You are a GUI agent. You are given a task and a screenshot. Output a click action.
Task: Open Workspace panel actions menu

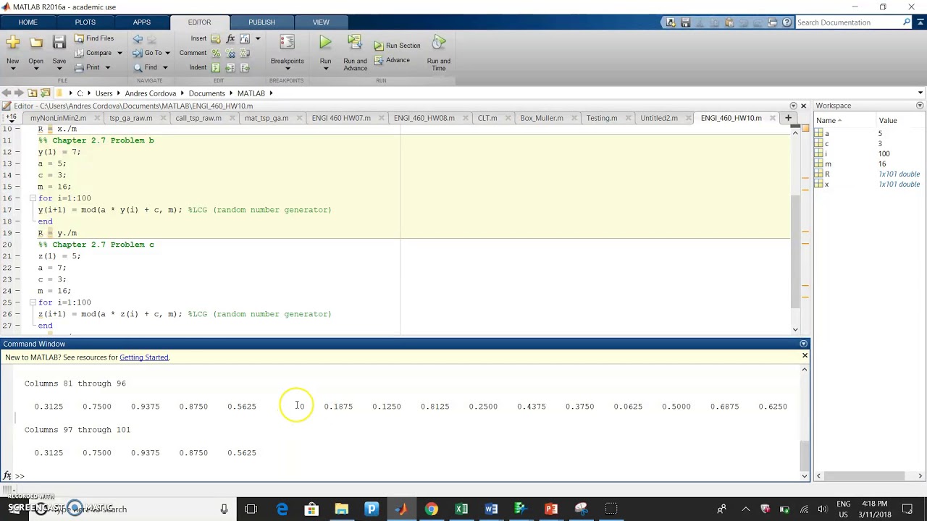(920, 106)
